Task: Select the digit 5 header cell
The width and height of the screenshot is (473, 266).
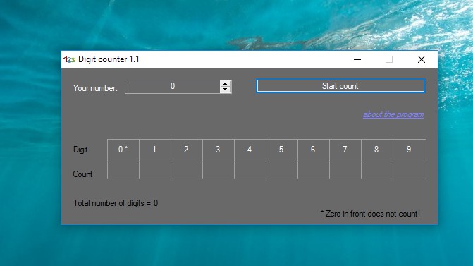Action: pos(282,149)
